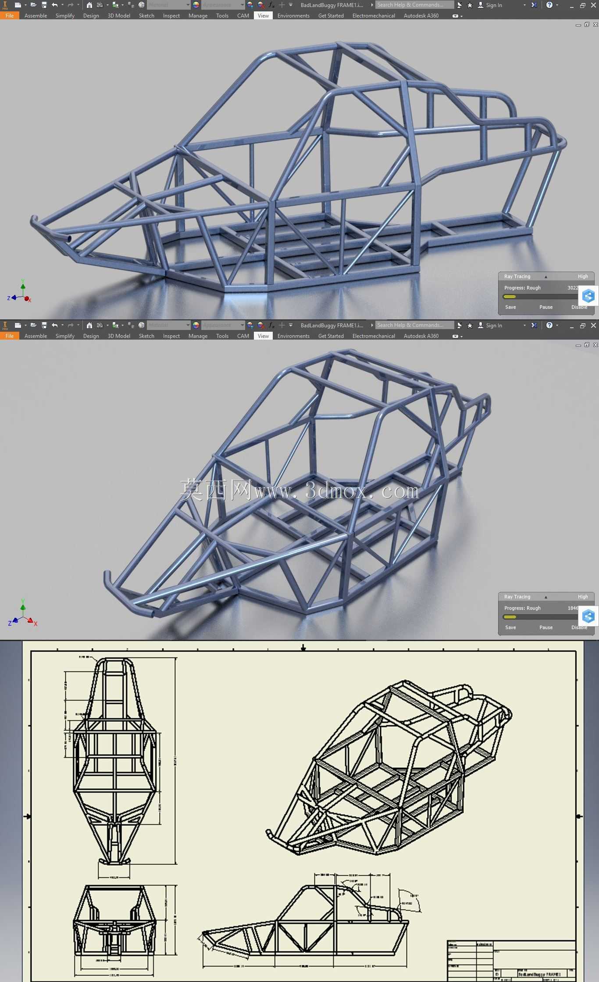599x982 pixels.
Task: Click XYZ axis indicator in upper viewport
Action: [x=20, y=292]
